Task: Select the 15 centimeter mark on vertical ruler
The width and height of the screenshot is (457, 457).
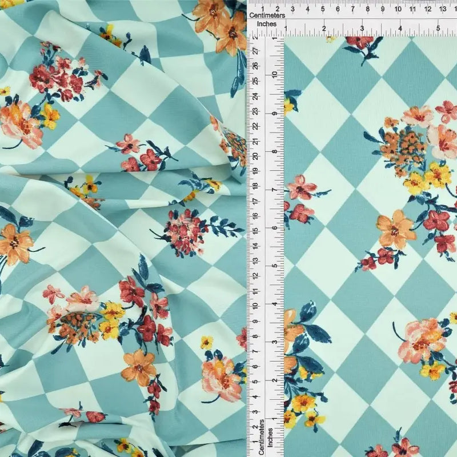Action: [256, 231]
